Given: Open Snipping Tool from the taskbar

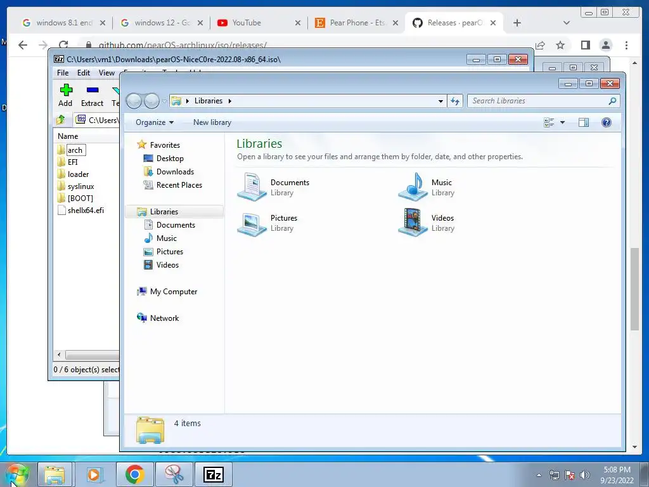Looking at the screenshot, I should coord(175,474).
